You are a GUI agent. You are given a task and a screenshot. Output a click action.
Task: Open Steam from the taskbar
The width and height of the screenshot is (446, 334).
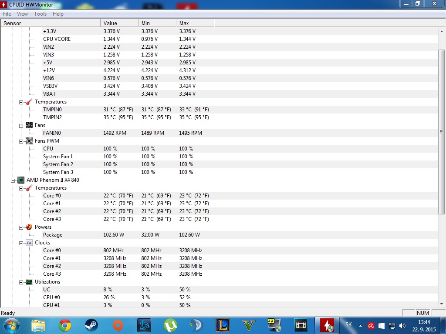pyautogui.click(x=91, y=325)
